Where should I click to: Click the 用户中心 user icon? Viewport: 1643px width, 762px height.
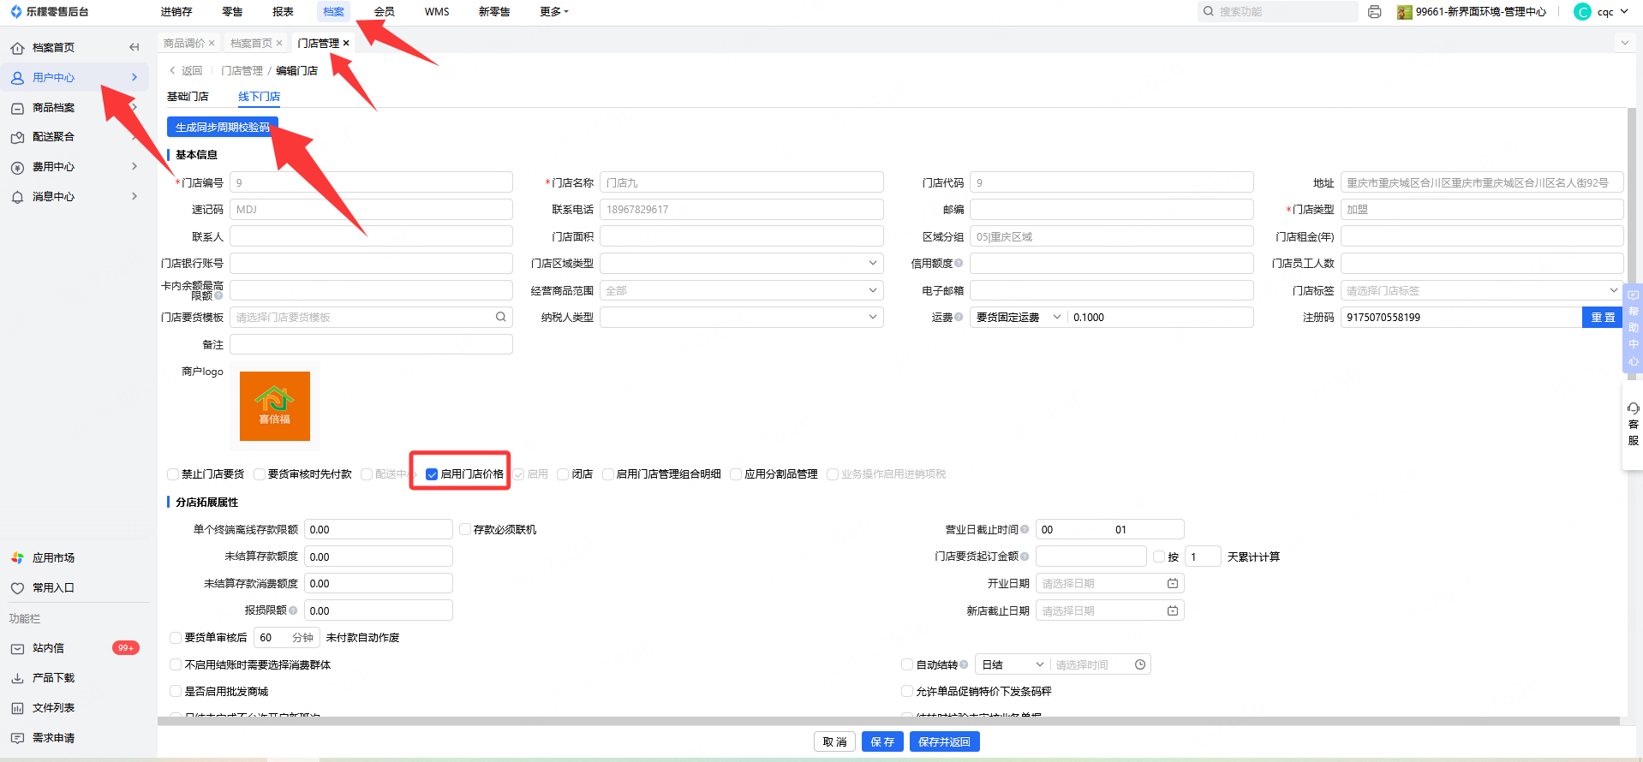coord(17,78)
